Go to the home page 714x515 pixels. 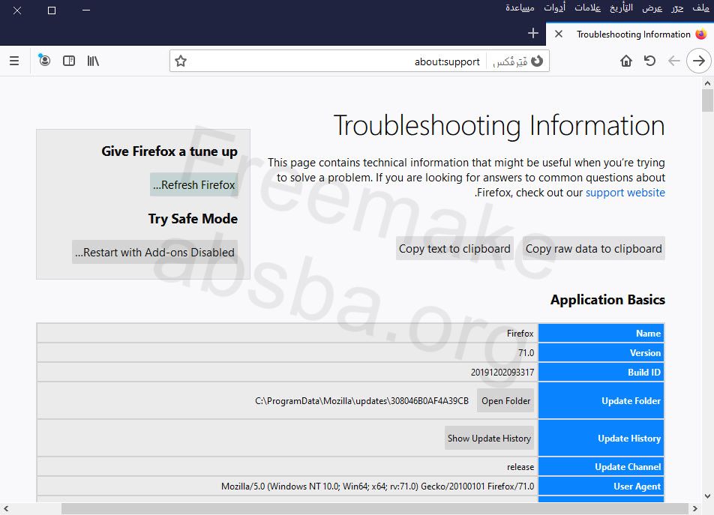coord(626,61)
